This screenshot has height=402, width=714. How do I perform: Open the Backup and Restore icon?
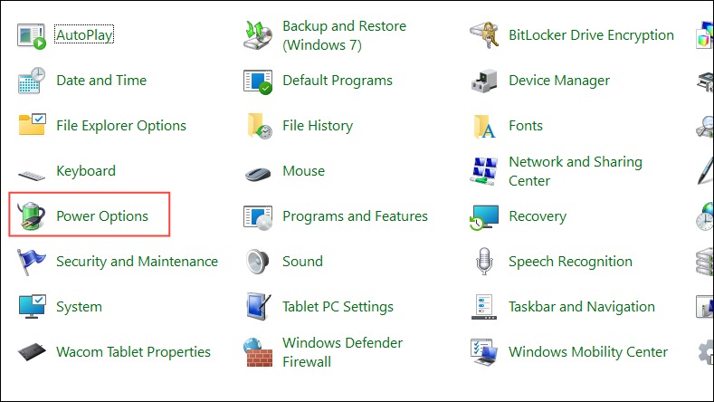tap(258, 35)
